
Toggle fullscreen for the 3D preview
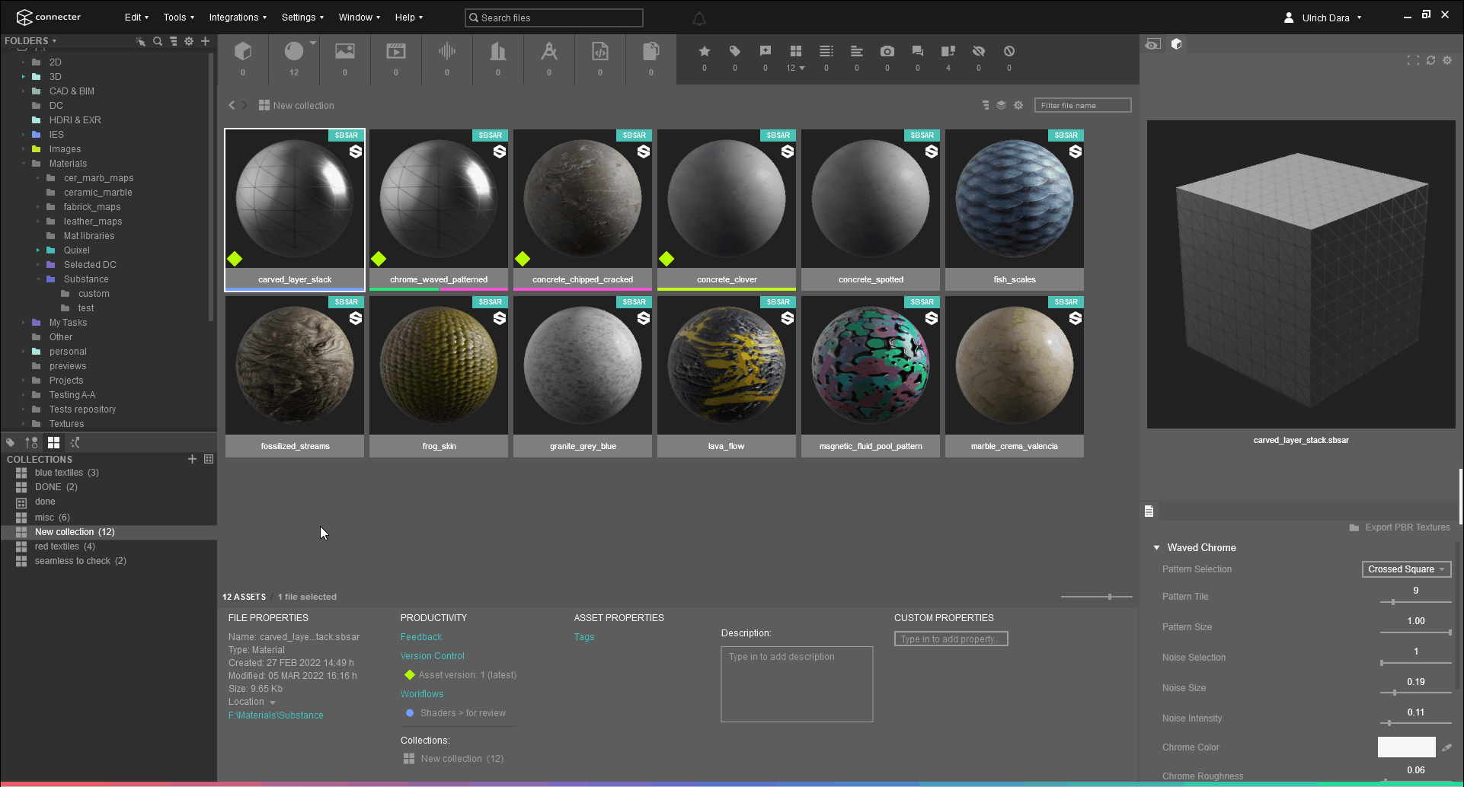tap(1413, 60)
